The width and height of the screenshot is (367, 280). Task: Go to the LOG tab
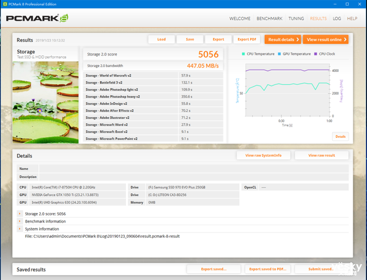click(337, 18)
